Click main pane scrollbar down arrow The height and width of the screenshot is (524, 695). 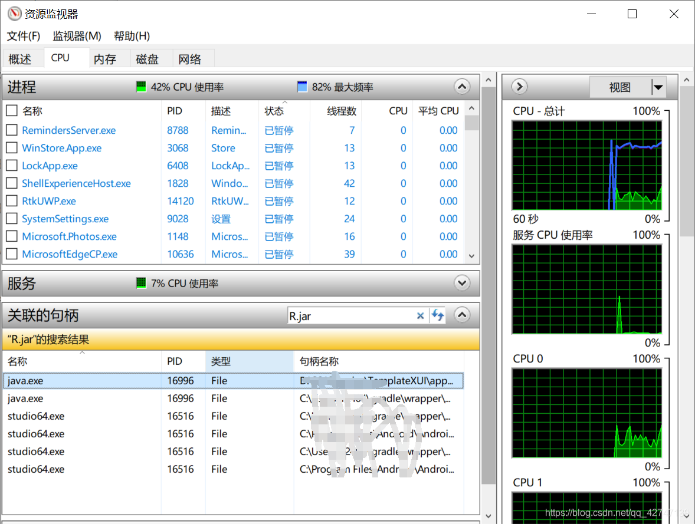pos(489,516)
